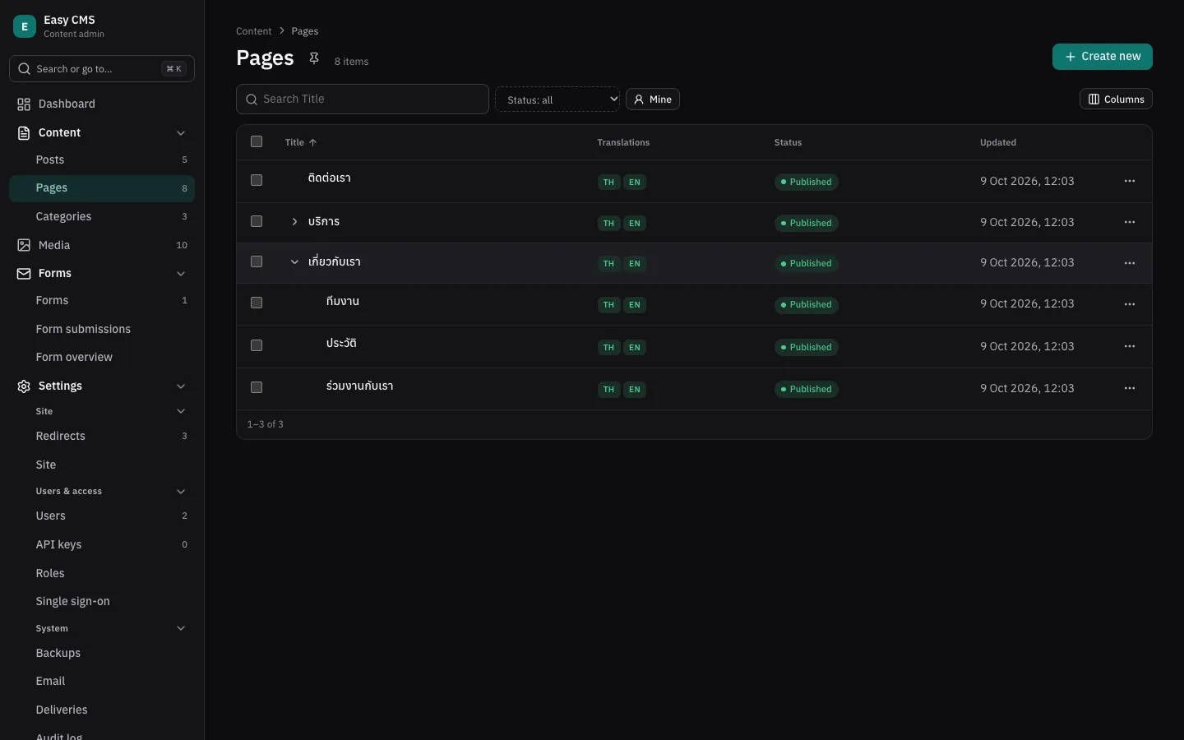This screenshot has width=1184, height=740.
Task: Click the Dashboard grid icon
Action: tap(24, 104)
